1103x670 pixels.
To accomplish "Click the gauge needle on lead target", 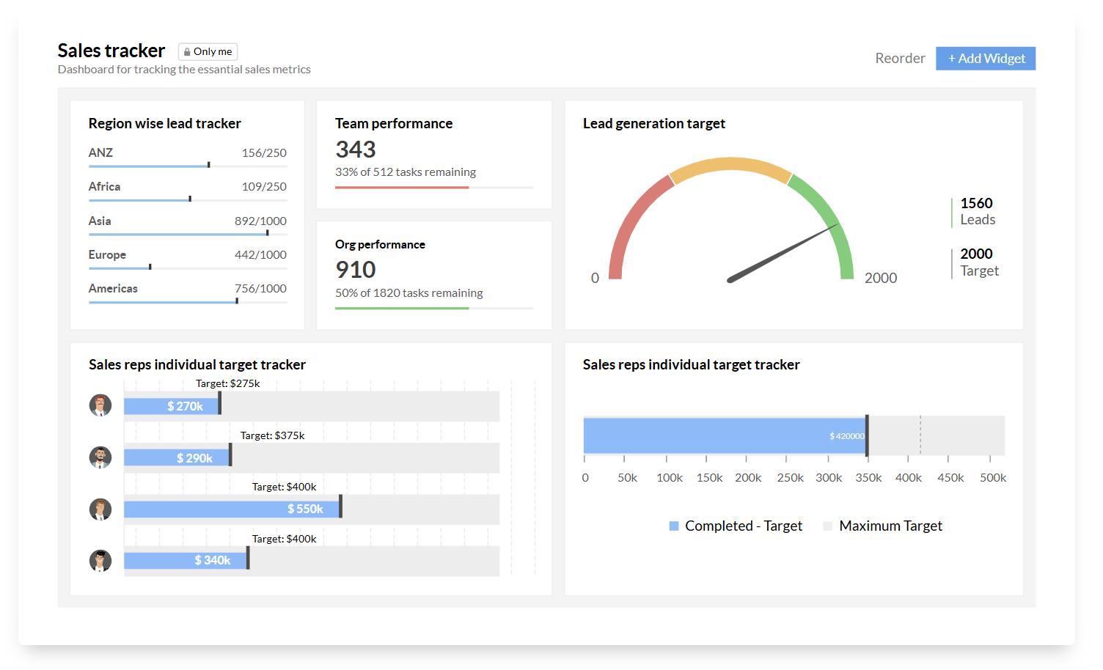I will click(x=783, y=253).
